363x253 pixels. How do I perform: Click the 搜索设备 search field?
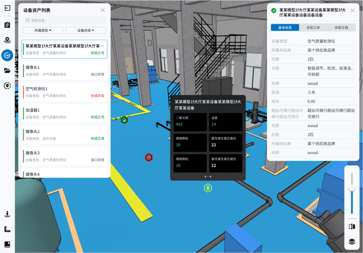pyautogui.click(x=64, y=20)
